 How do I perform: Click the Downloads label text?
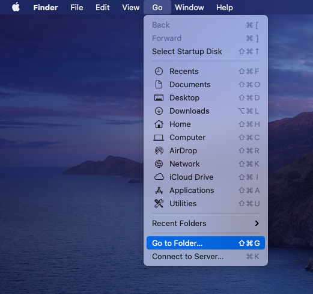click(189, 111)
